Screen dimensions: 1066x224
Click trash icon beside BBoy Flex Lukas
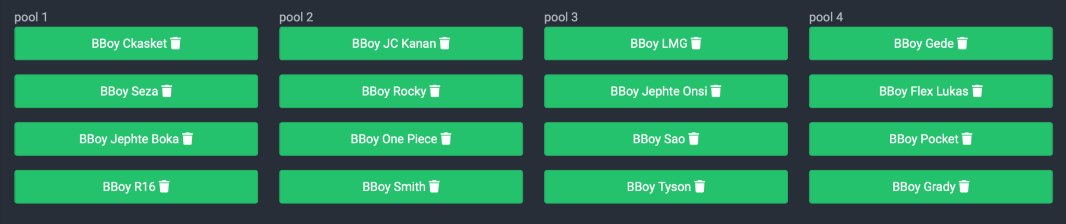pyautogui.click(x=978, y=91)
